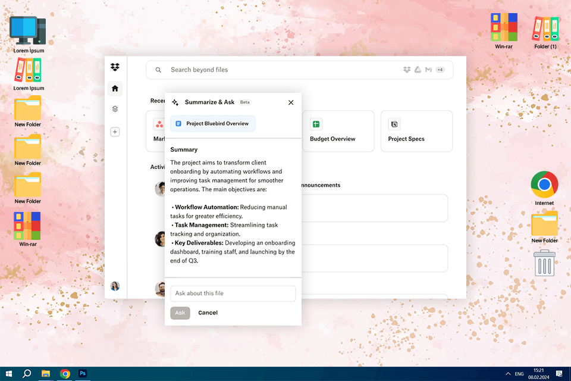Viewport: 571px width, 381px height.
Task: Click the Ask about this file field
Action: tap(233, 293)
